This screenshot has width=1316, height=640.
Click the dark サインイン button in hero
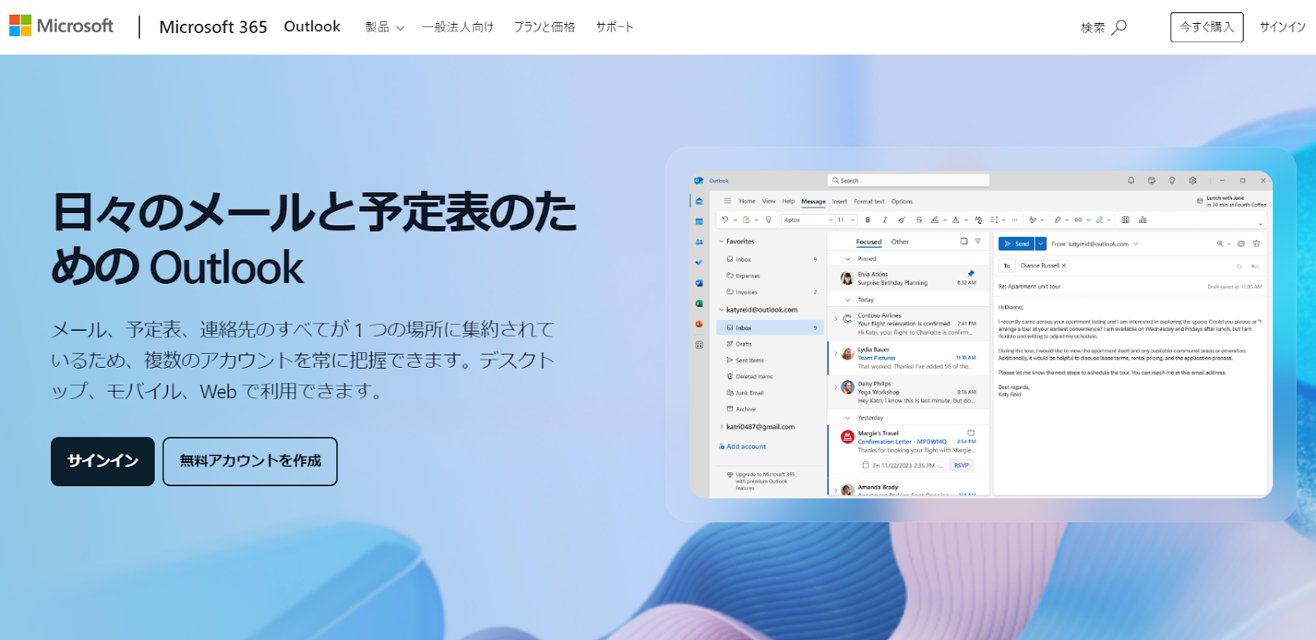pos(103,461)
